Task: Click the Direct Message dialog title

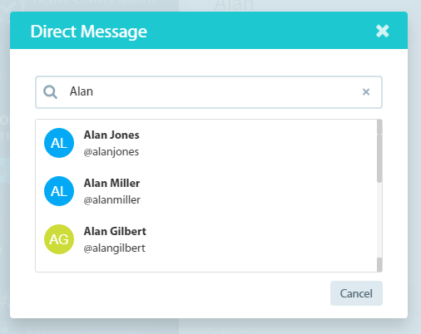Action: click(x=89, y=32)
